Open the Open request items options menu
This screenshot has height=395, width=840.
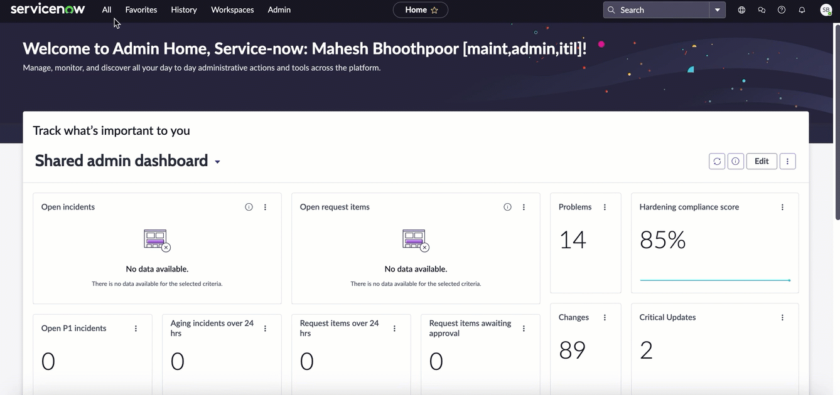tap(524, 207)
